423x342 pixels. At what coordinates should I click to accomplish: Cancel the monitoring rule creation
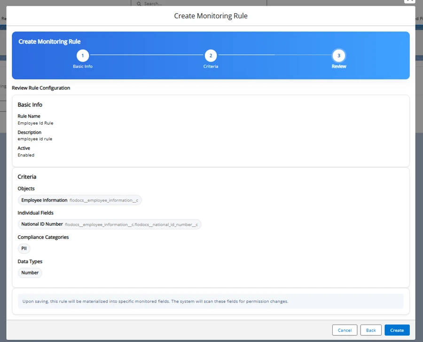345,330
